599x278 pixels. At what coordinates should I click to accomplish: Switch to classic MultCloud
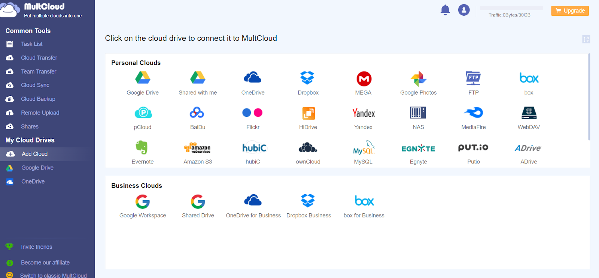[x=53, y=275]
